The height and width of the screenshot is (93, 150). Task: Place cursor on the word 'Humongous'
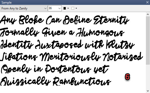point(100,32)
